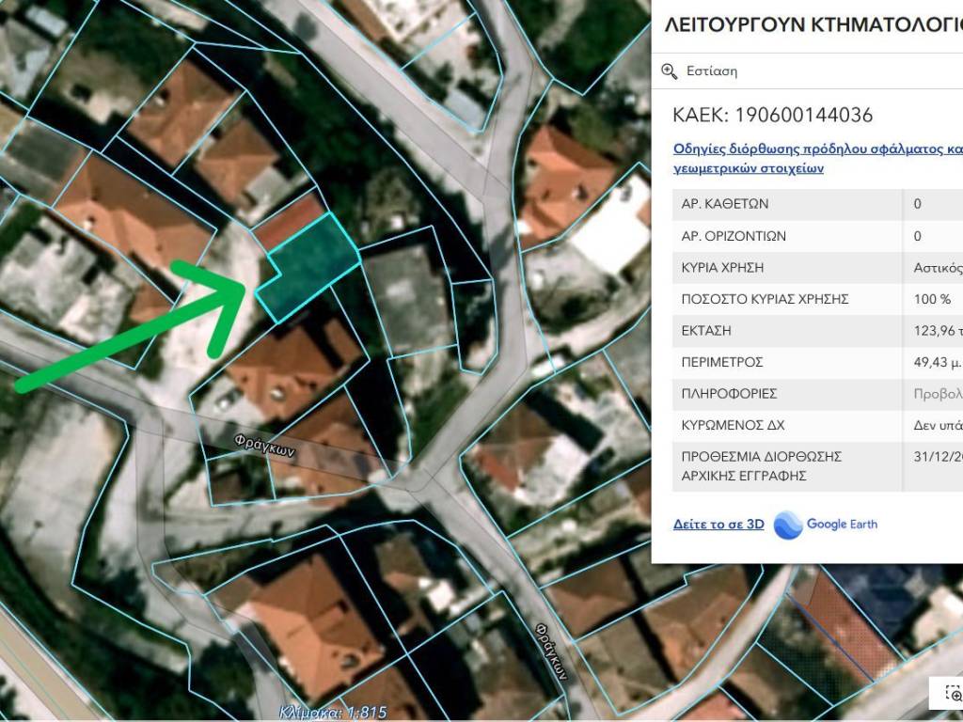Click the ΑΡ. ΚΑΘΕΤΩΝ row label
Image resolution: width=963 pixels, height=722 pixels.
[x=725, y=203]
